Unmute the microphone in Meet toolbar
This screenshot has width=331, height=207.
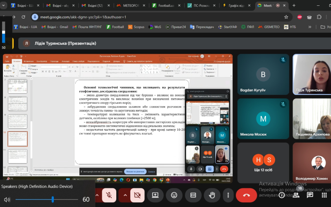click(x=109, y=195)
